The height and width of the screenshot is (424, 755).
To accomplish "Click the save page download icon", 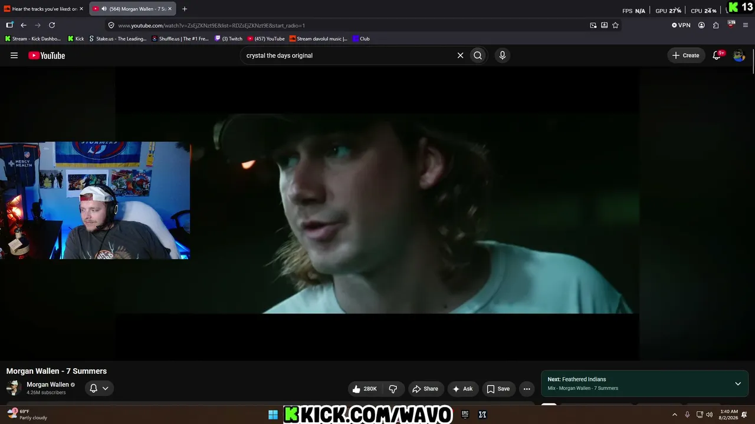I will click(x=605, y=25).
